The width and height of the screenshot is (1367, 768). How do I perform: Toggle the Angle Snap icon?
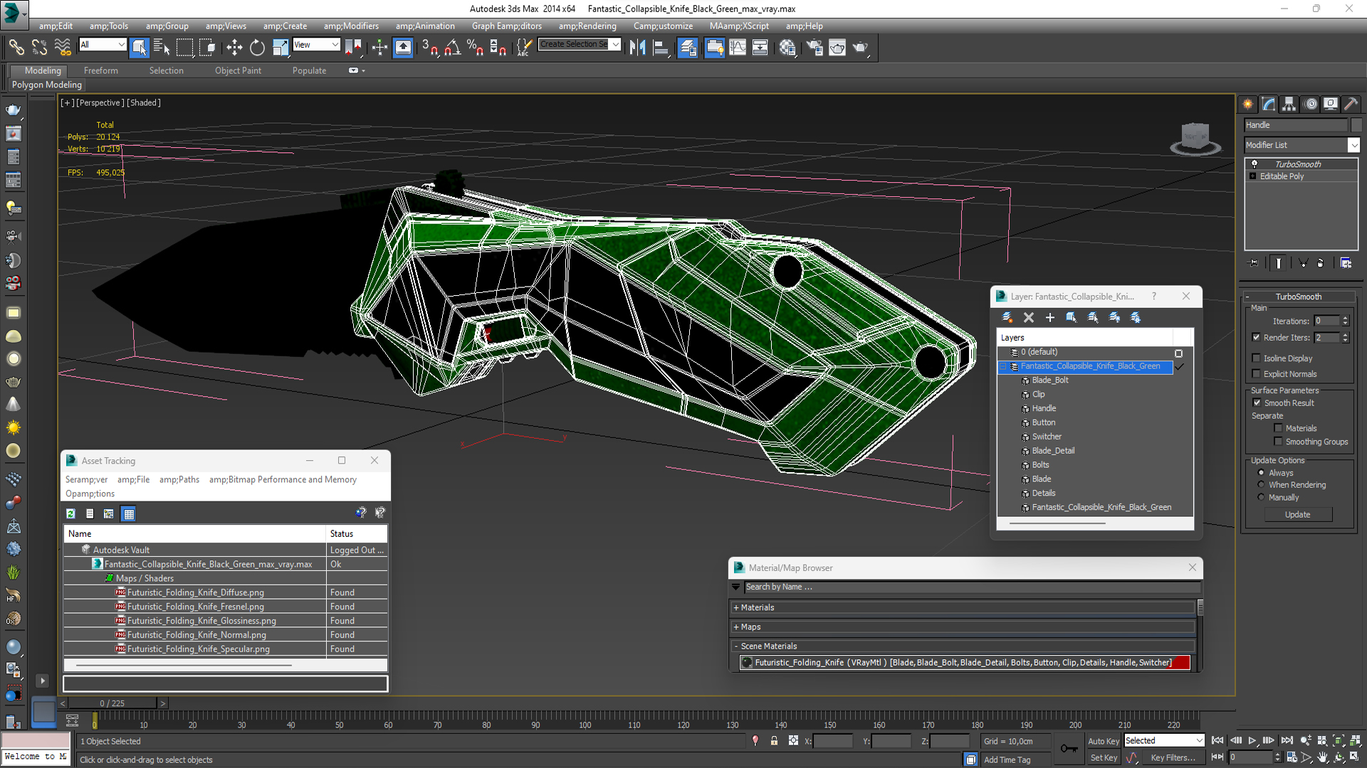pos(452,48)
